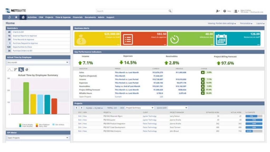The height and width of the screenshot is (152, 270).
Task: Open the Time & Expense menu
Action: point(63,17)
